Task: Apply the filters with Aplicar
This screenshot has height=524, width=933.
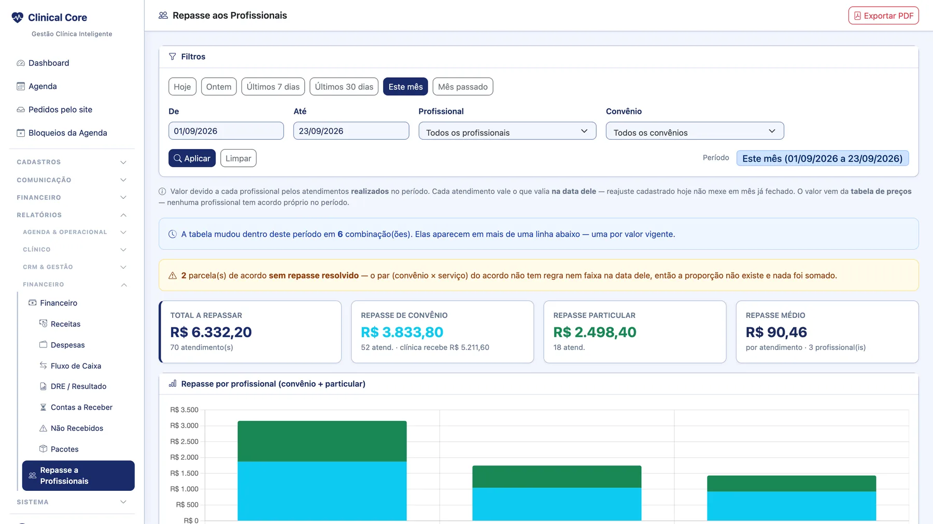Action: (192, 158)
